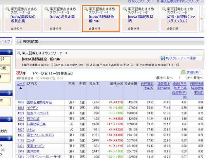Open 扶桑化学工業 stock link
207x158 pixels.
coord(36,124)
